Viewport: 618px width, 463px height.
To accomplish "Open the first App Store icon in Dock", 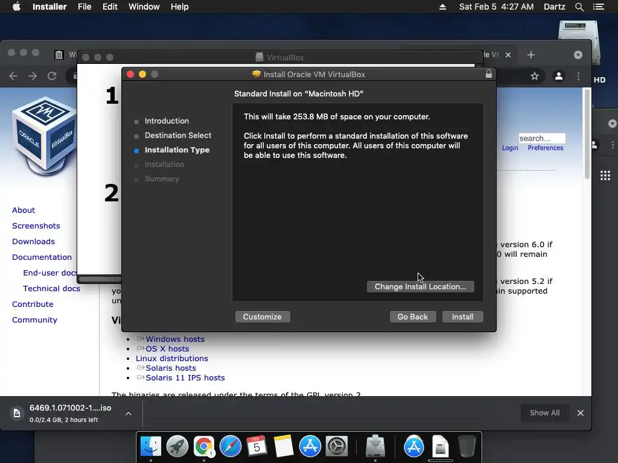I will tap(310, 447).
